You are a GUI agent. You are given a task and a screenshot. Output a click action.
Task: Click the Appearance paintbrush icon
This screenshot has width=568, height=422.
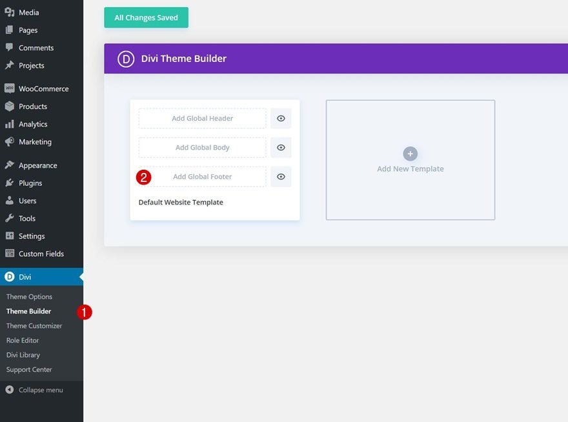tap(10, 165)
